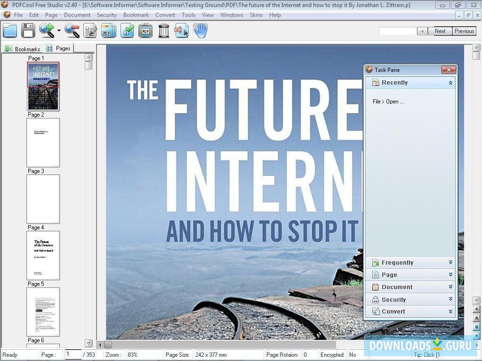The height and width of the screenshot is (361, 482).
Task: Click the File > Open ... recent entry
Action: pos(388,102)
